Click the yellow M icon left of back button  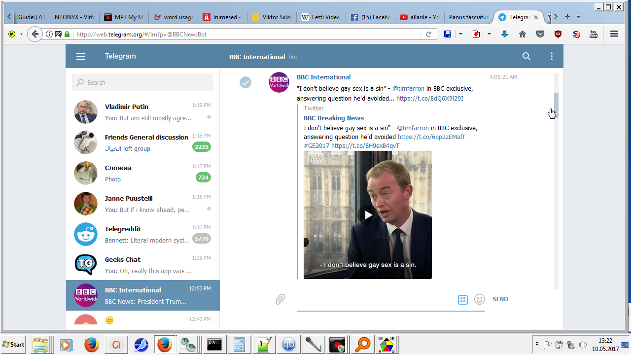pos(12,34)
